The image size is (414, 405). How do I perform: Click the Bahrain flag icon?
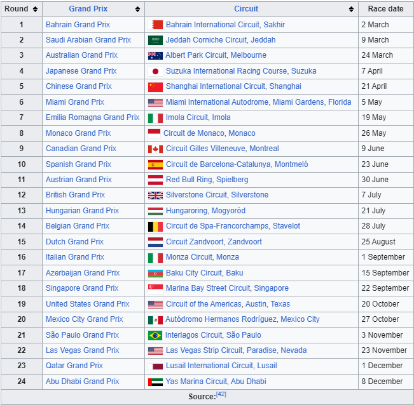(x=155, y=25)
